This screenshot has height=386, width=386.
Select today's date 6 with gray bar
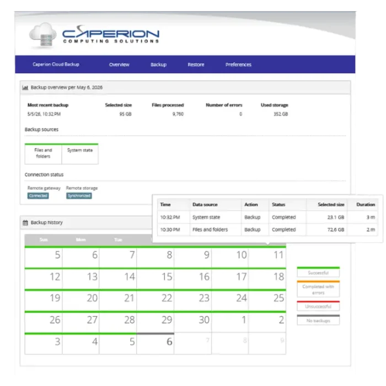pos(156,343)
